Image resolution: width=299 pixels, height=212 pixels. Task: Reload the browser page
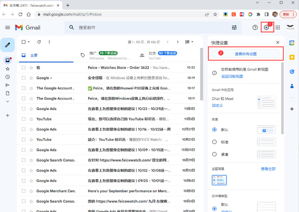21,15
